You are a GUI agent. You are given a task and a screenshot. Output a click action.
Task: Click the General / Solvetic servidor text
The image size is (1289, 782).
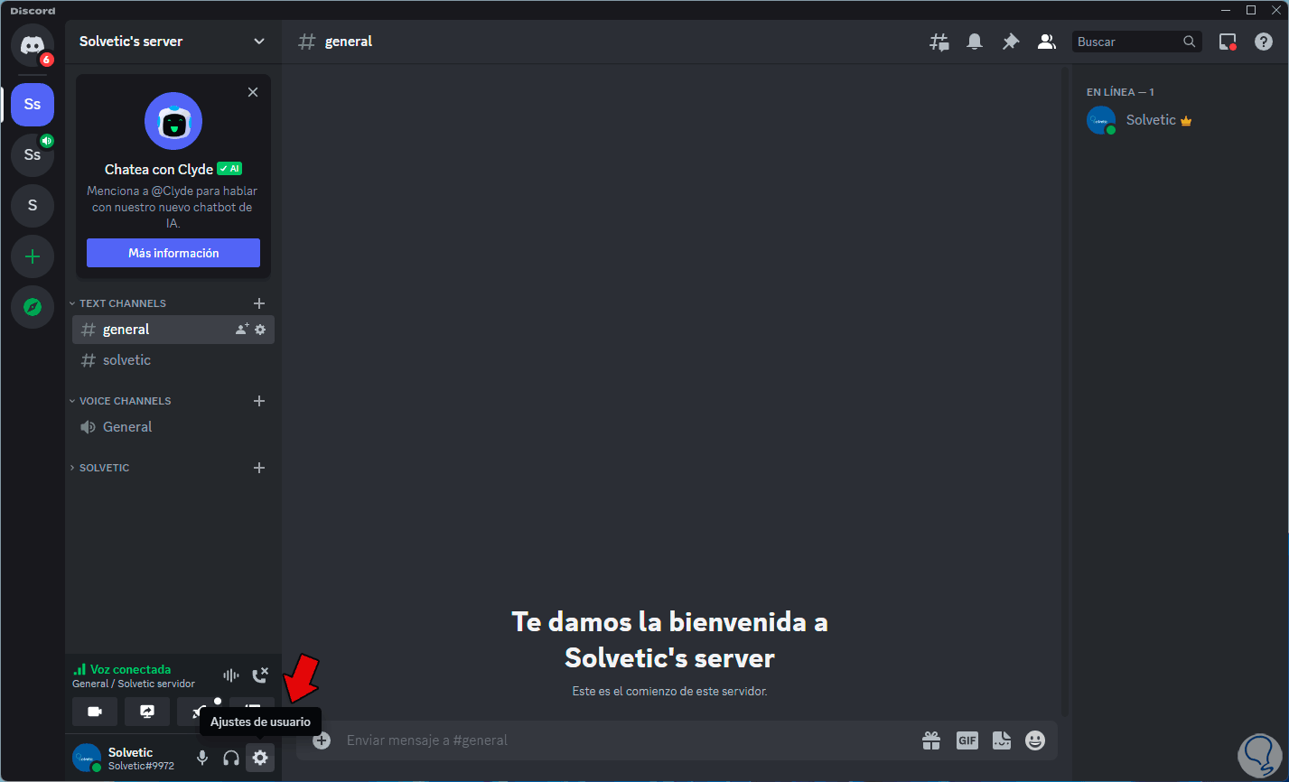(x=134, y=684)
